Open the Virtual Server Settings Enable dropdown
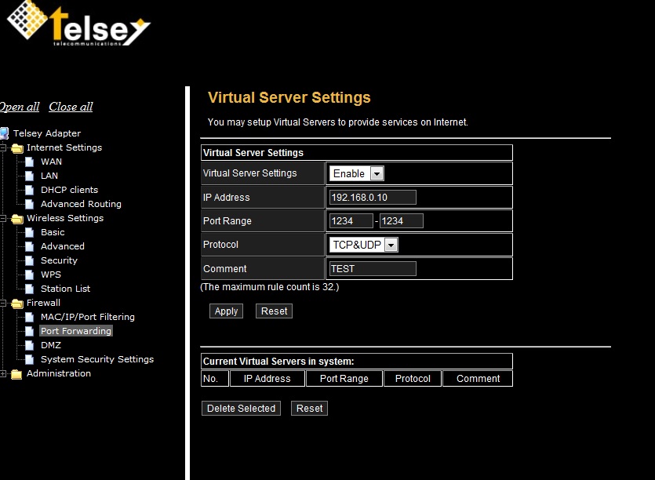Viewport: 655px width, 480px height. click(357, 173)
